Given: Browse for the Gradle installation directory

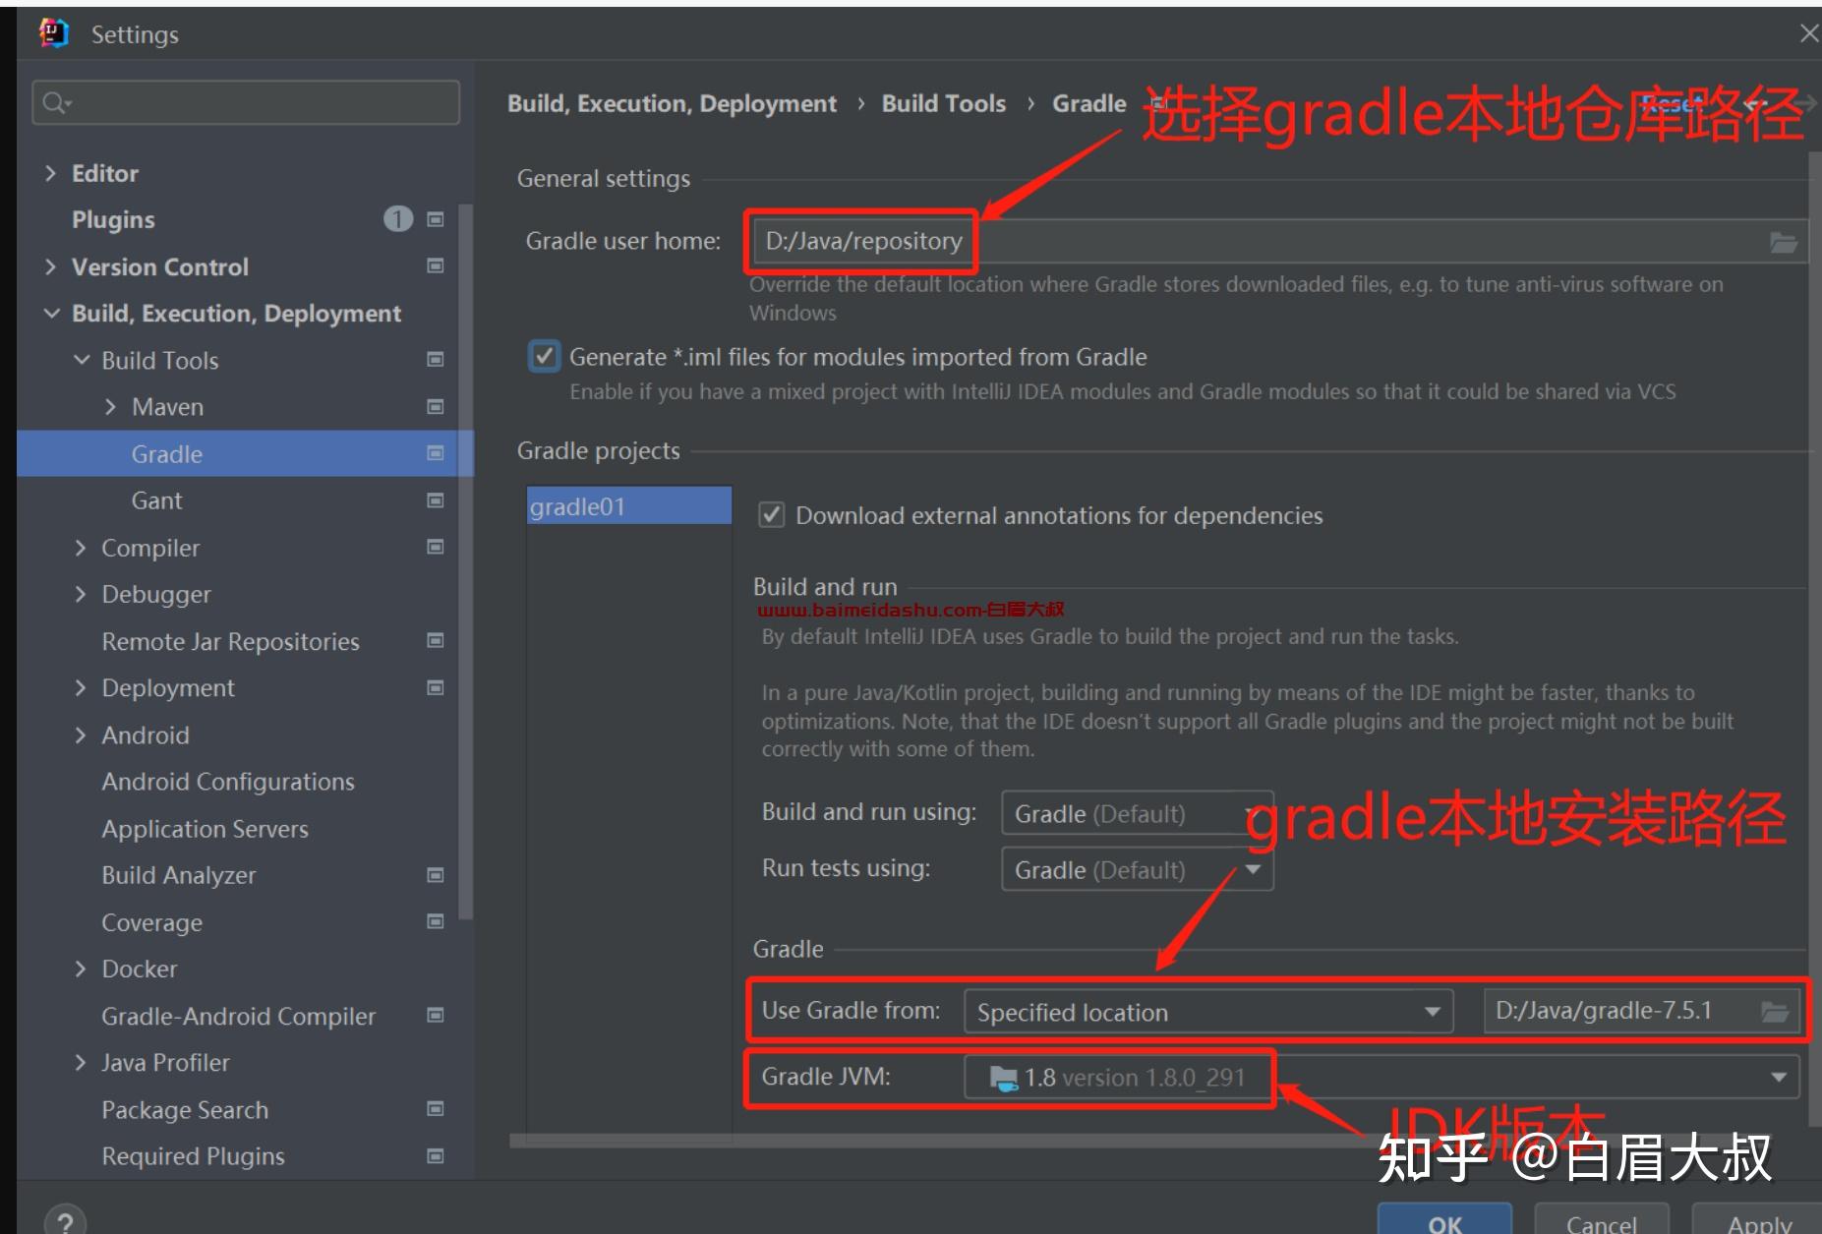Looking at the screenshot, I should [1776, 1010].
